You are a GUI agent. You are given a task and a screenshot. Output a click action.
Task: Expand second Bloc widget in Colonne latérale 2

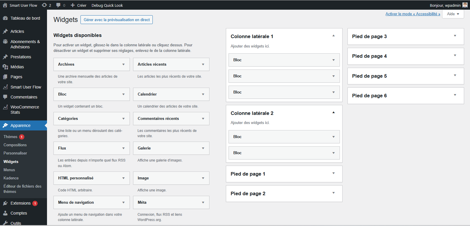point(333,153)
